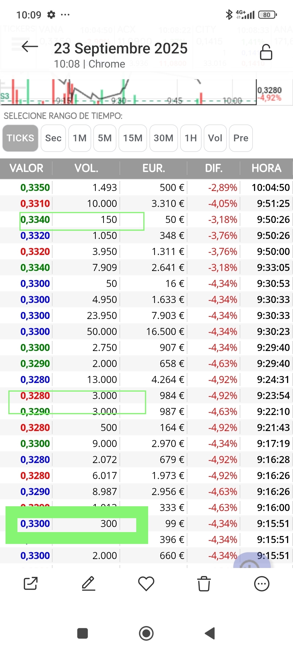Tap the DIF. column header
The height and width of the screenshot is (651, 293).
coord(214,168)
